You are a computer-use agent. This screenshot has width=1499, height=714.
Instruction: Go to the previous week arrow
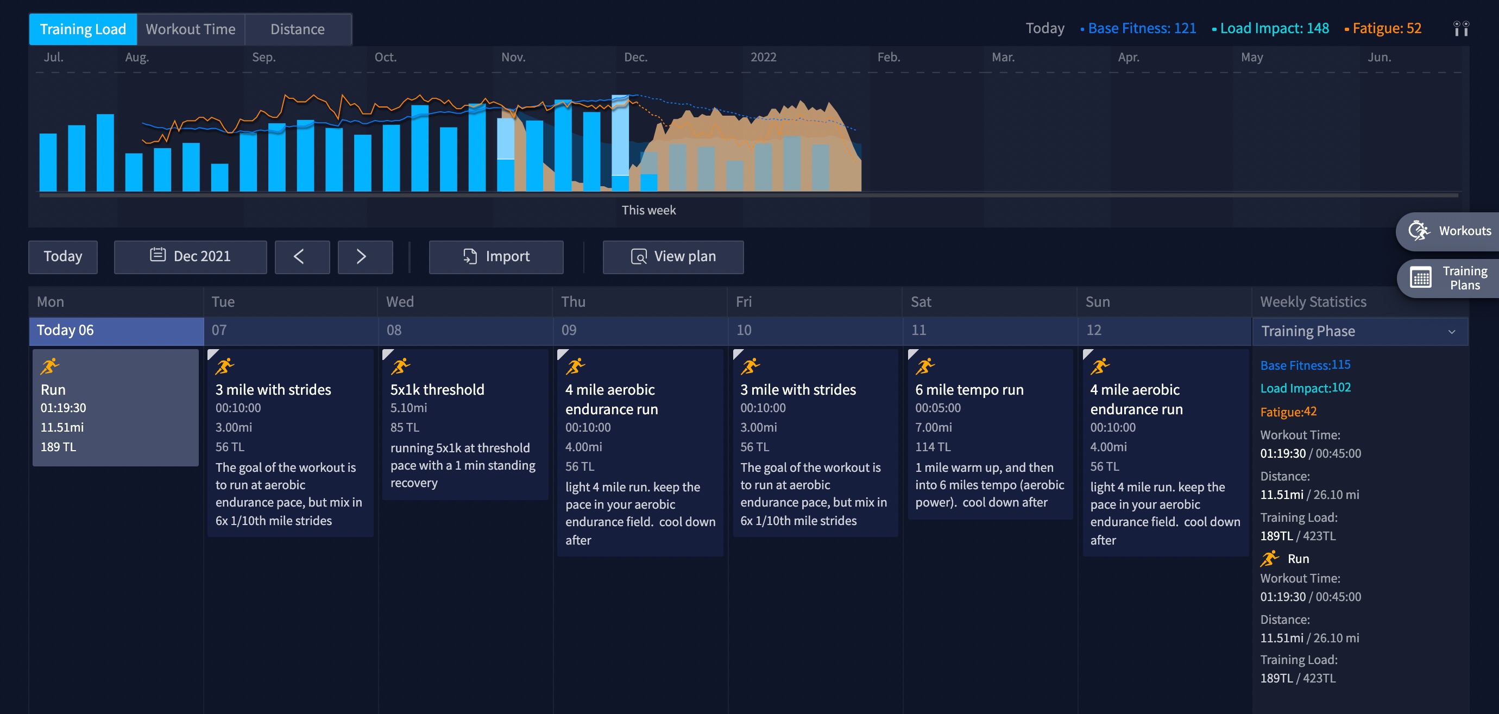[302, 257]
